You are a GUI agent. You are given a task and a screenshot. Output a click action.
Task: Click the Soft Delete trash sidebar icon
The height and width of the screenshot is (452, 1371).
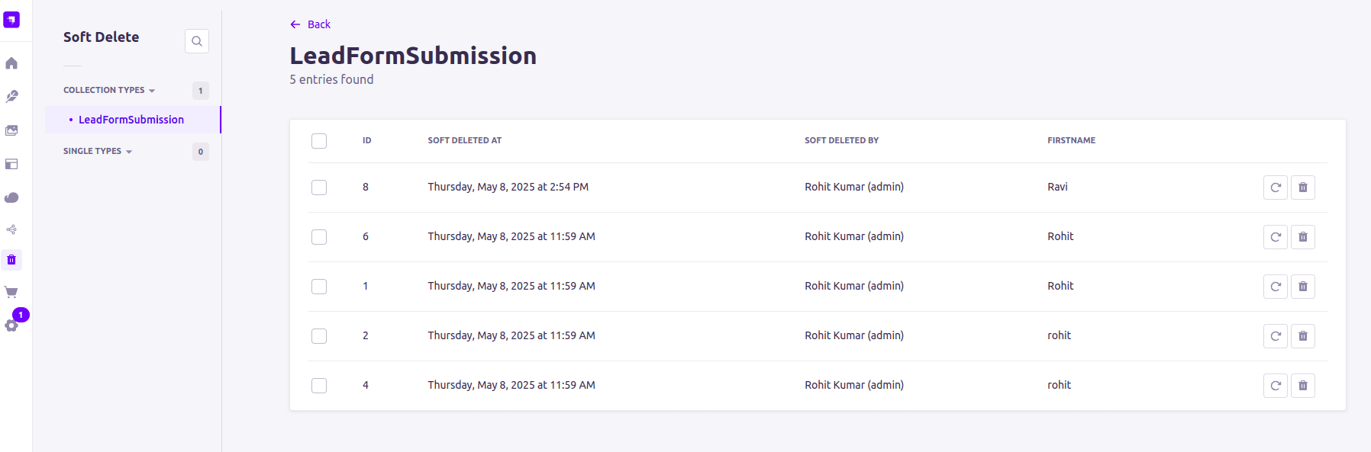[x=11, y=260]
